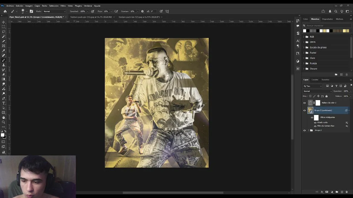Filter layers by type layer icon

coord(336,86)
